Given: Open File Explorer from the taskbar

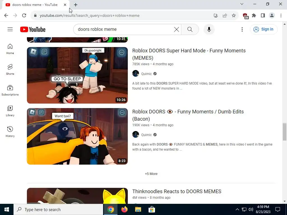Looking at the screenshot, I should click(x=138, y=209).
